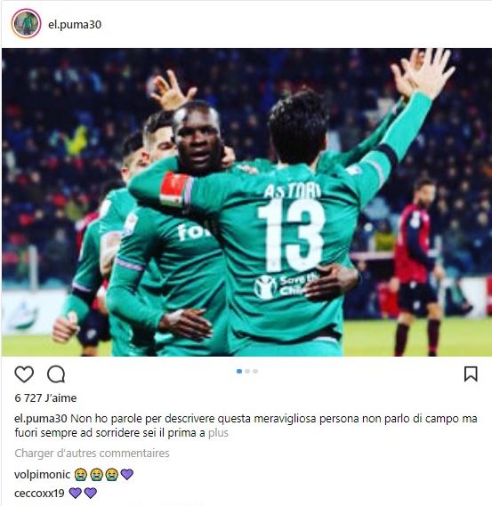Jump to second carousel photo dot
The image size is (492, 506).
247,371
